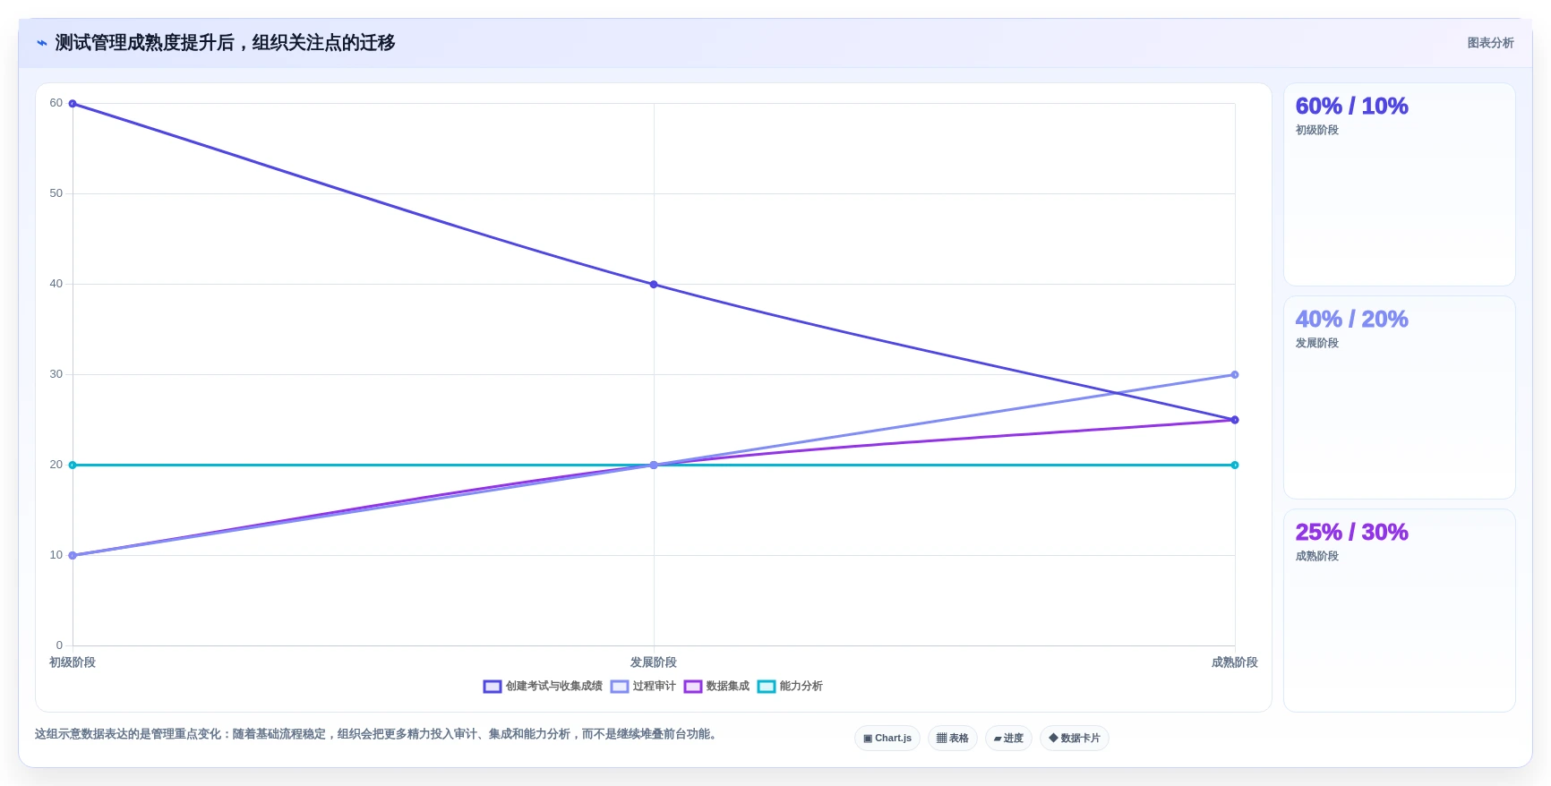Click the 数据卡片 tag chip

pos(1075,739)
